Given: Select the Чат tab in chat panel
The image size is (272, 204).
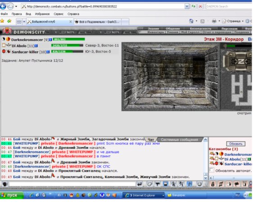Looking at the screenshot, I should click(x=150, y=140).
